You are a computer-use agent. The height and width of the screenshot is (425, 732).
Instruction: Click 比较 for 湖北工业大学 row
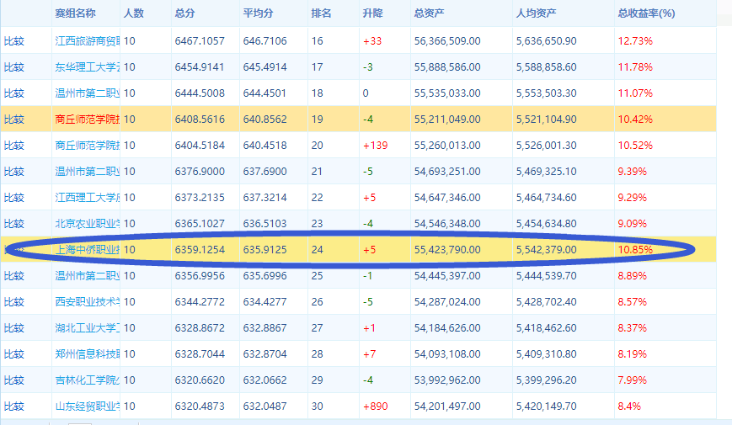[x=14, y=327]
